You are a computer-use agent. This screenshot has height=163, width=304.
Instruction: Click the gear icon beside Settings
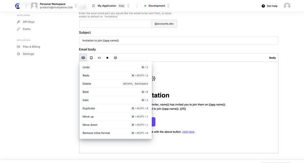pyautogui.click(x=19, y=54)
